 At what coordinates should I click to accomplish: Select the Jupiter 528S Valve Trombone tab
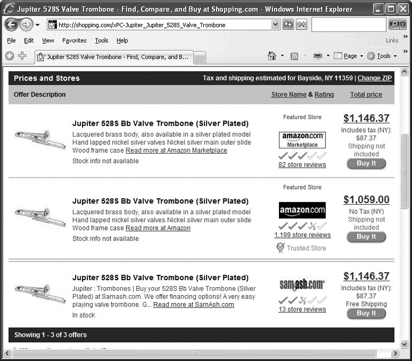[113, 56]
